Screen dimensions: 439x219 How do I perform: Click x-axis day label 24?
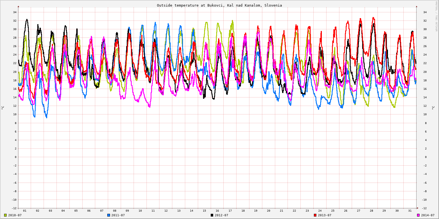[x=320, y=211]
